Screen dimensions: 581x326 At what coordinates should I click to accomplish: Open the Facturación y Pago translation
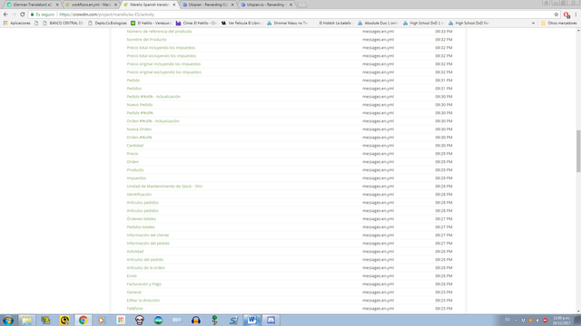point(144,283)
